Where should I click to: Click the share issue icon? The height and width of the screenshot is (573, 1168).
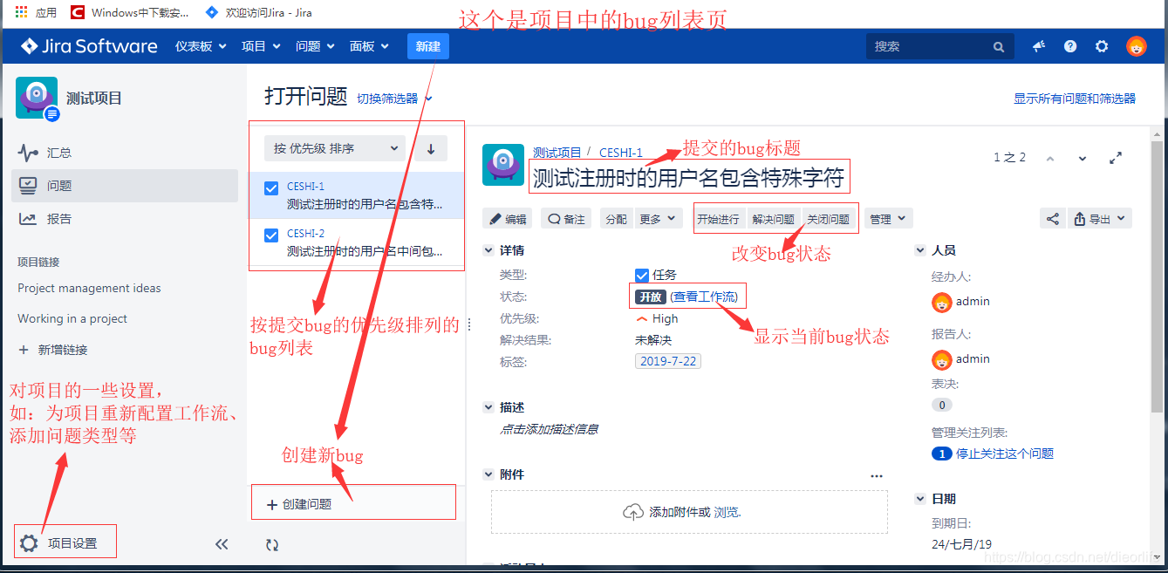coord(1053,219)
